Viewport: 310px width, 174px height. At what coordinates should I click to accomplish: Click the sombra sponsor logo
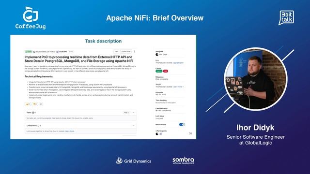tap(183, 160)
